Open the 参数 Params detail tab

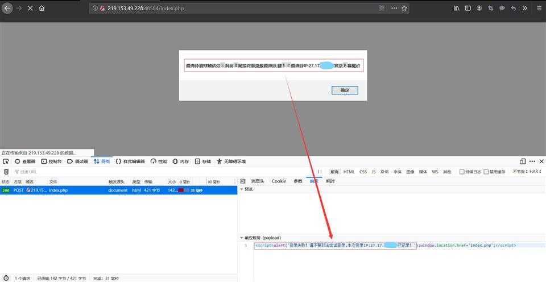point(298,181)
